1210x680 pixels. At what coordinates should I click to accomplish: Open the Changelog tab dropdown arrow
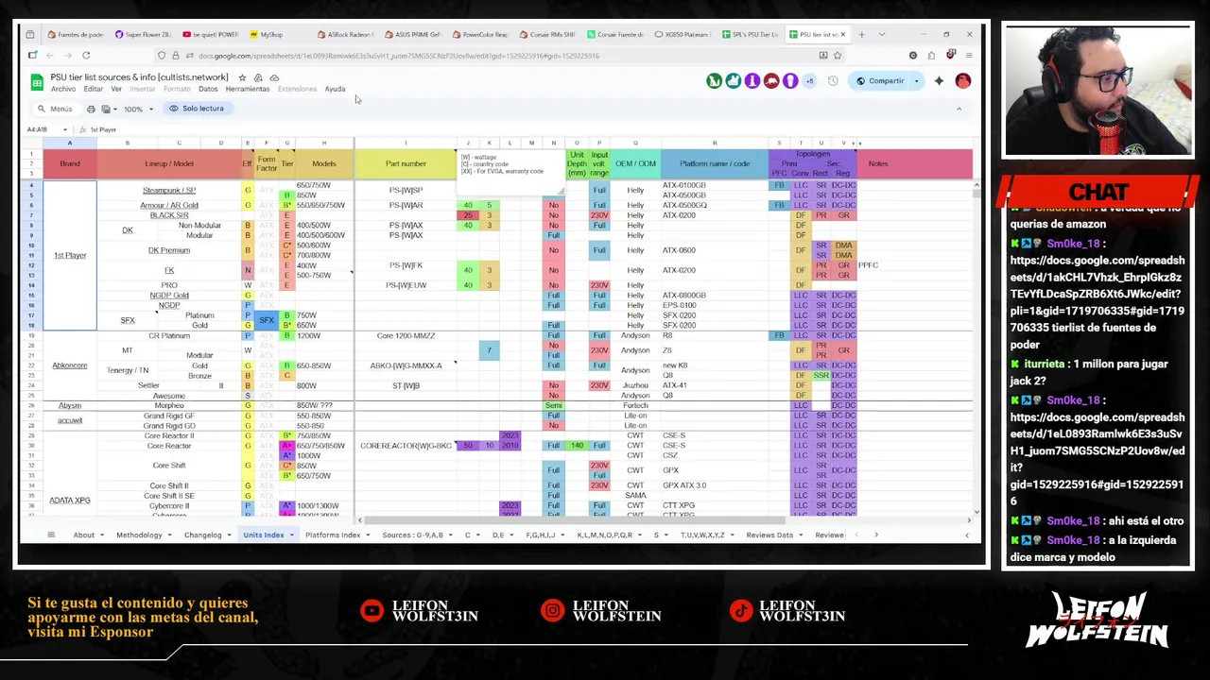[230, 535]
